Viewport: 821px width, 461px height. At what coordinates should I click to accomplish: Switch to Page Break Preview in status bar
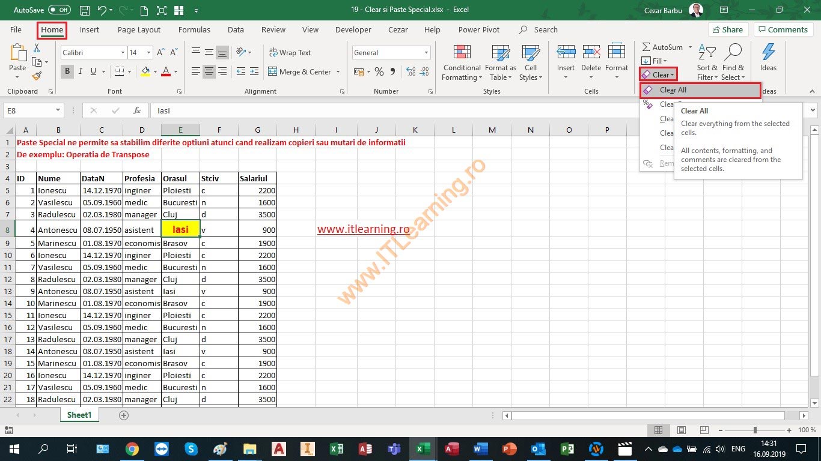(x=704, y=430)
